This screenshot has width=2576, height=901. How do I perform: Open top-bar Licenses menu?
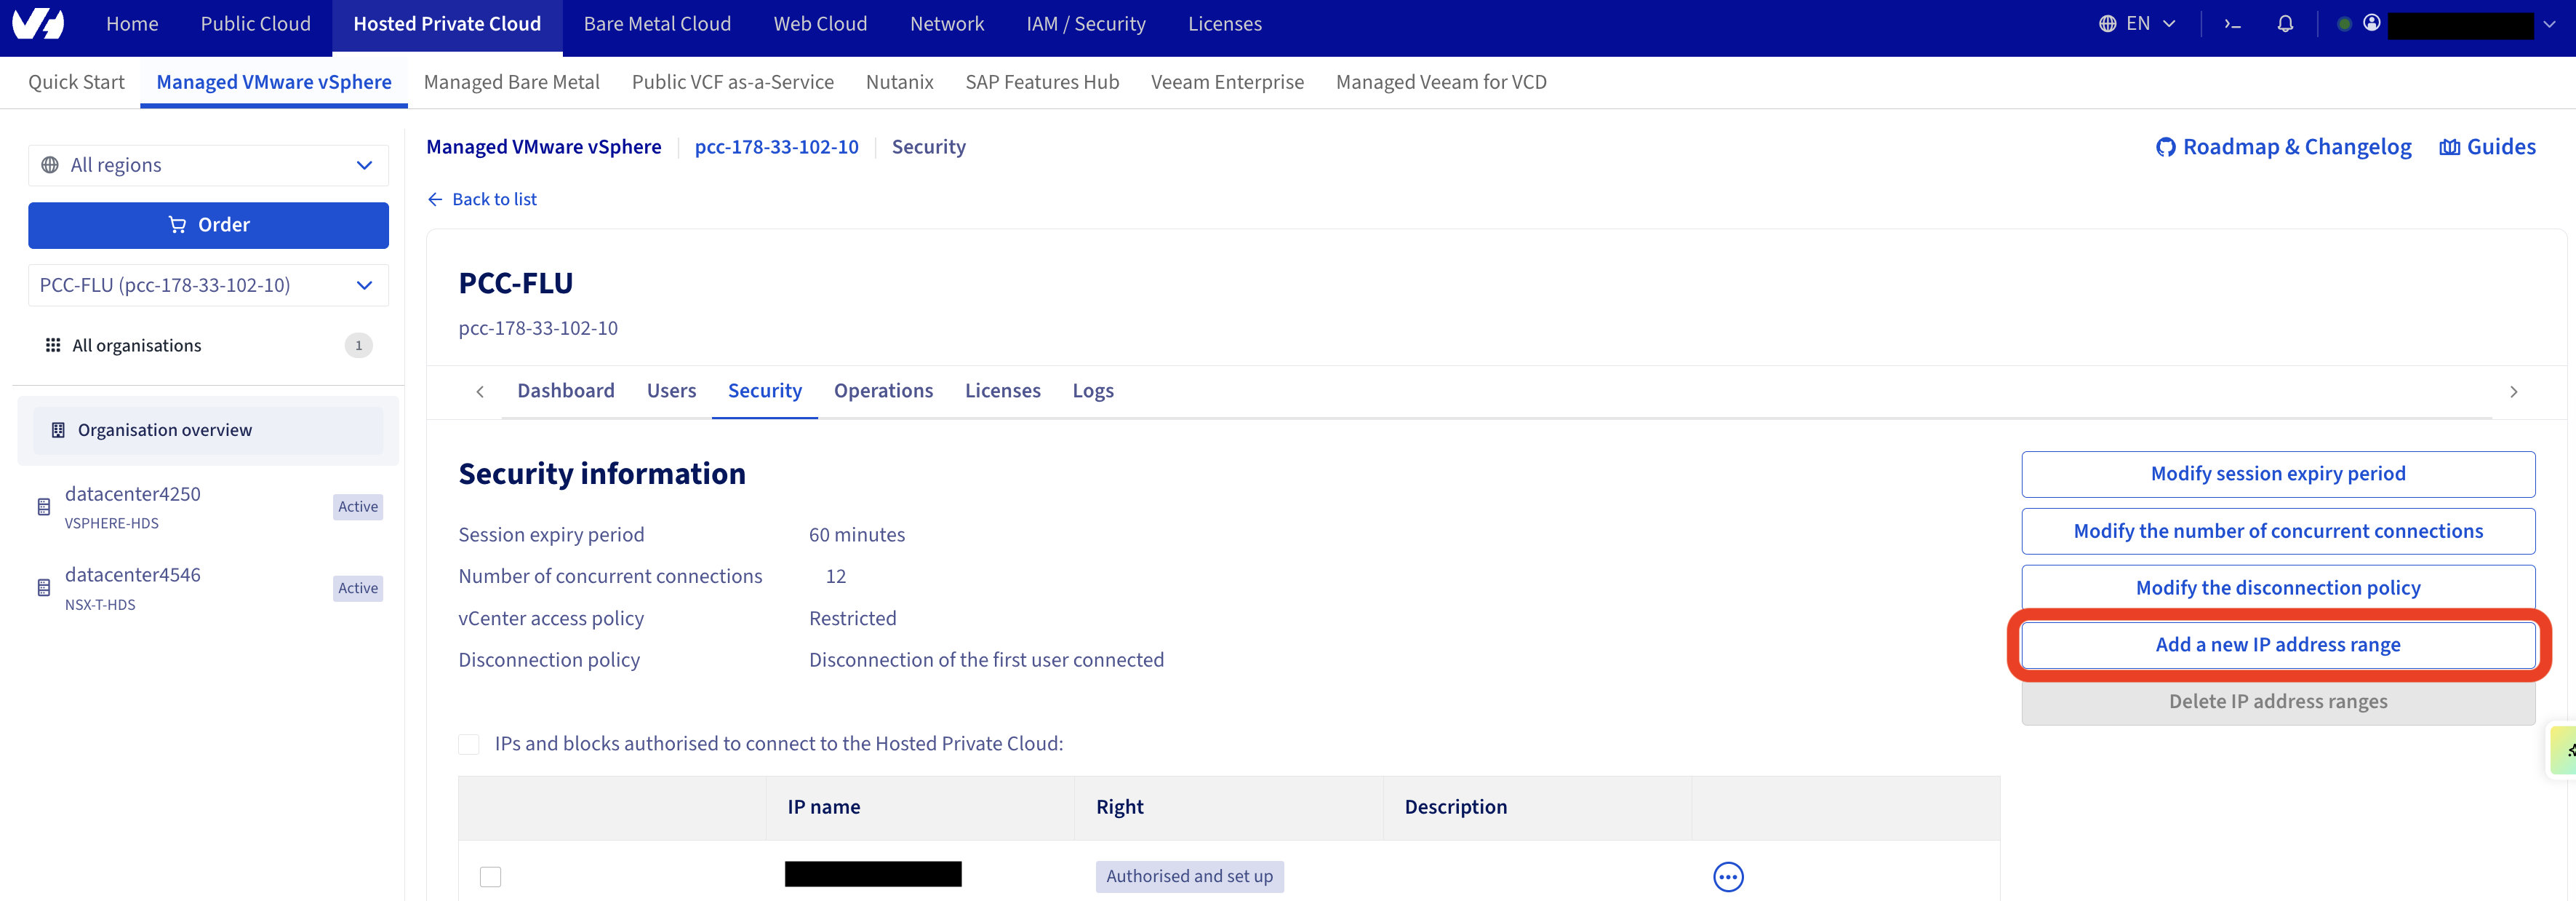pyautogui.click(x=1224, y=24)
